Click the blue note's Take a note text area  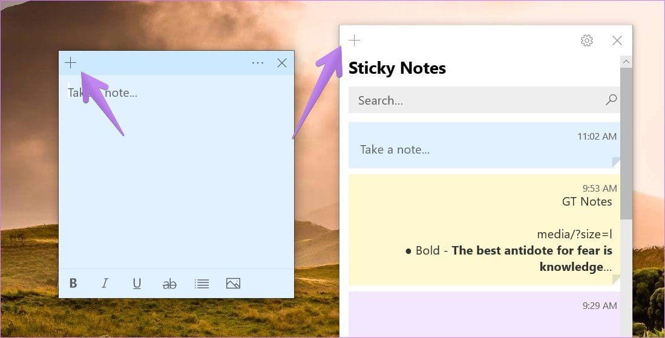coord(176,172)
